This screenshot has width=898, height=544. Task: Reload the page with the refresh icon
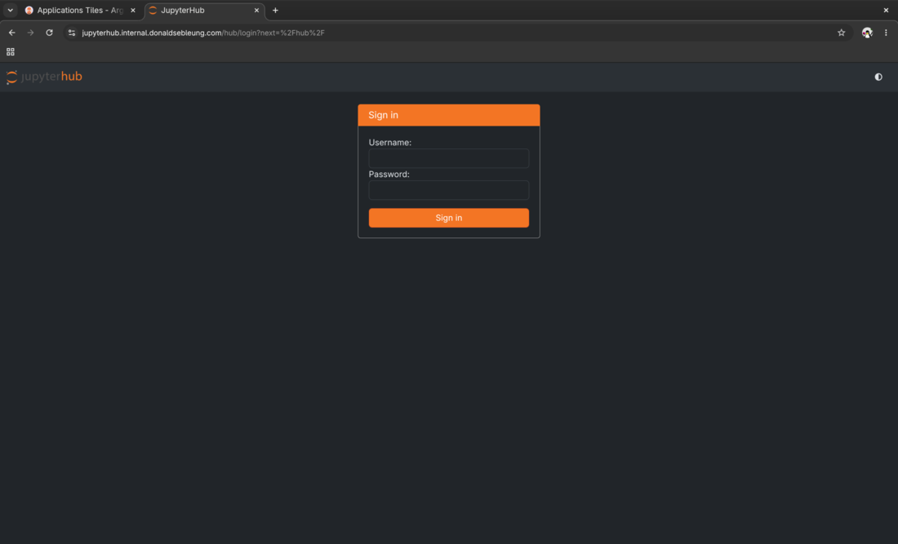[x=49, y=33]
